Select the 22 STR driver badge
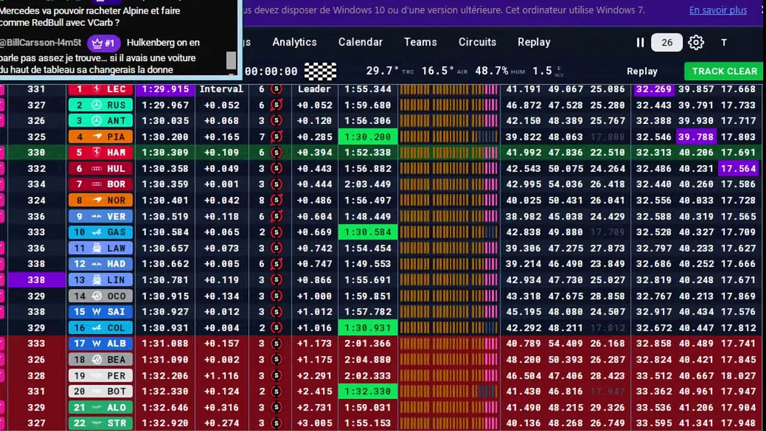 (x=99, y=423)
